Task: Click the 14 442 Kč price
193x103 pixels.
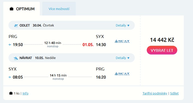Action: click(162, 40)
